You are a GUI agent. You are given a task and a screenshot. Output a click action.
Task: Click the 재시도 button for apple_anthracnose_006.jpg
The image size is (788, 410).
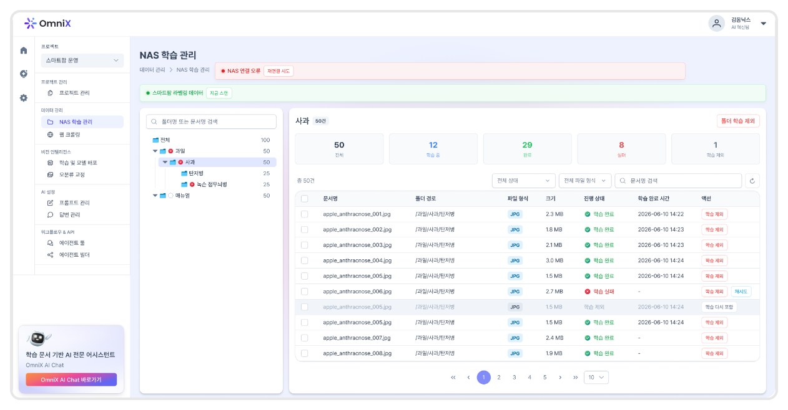(x=741, y=292)
